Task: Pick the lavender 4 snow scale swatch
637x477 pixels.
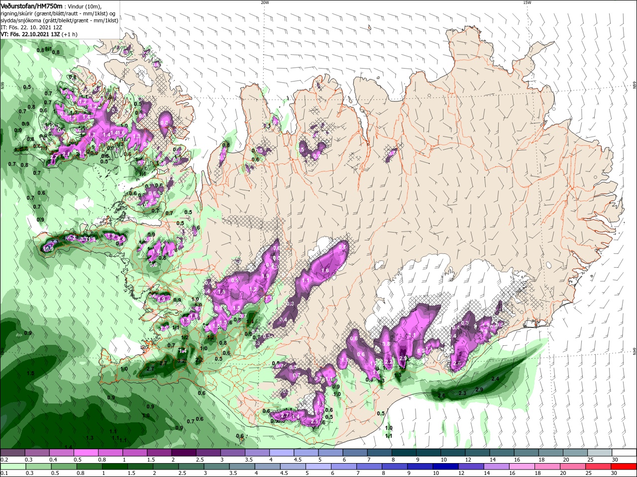Action: pos(281,453)
